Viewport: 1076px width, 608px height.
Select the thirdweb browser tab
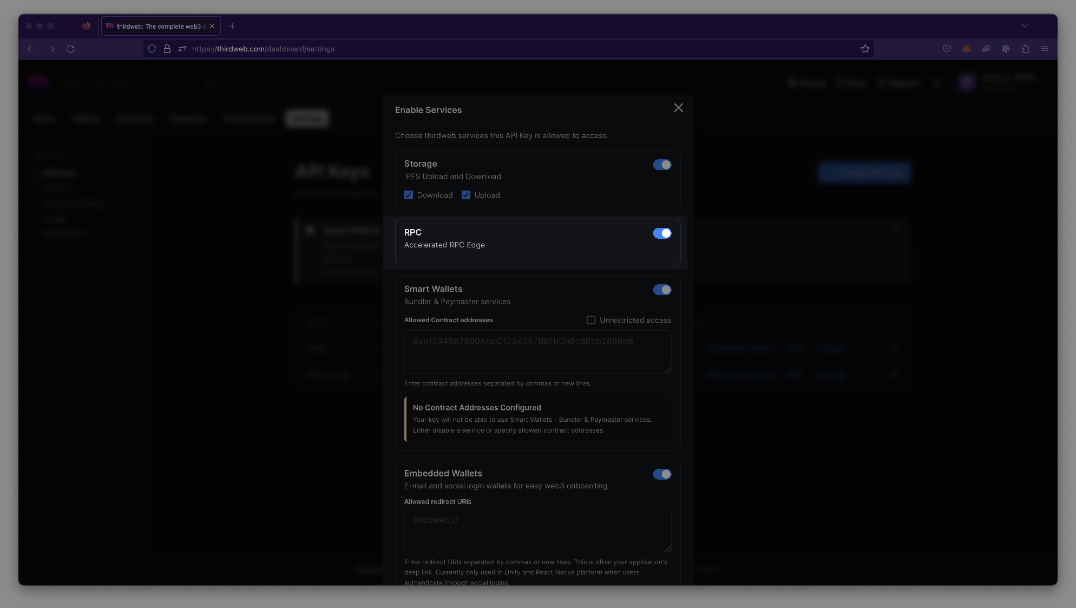[157, 25]
